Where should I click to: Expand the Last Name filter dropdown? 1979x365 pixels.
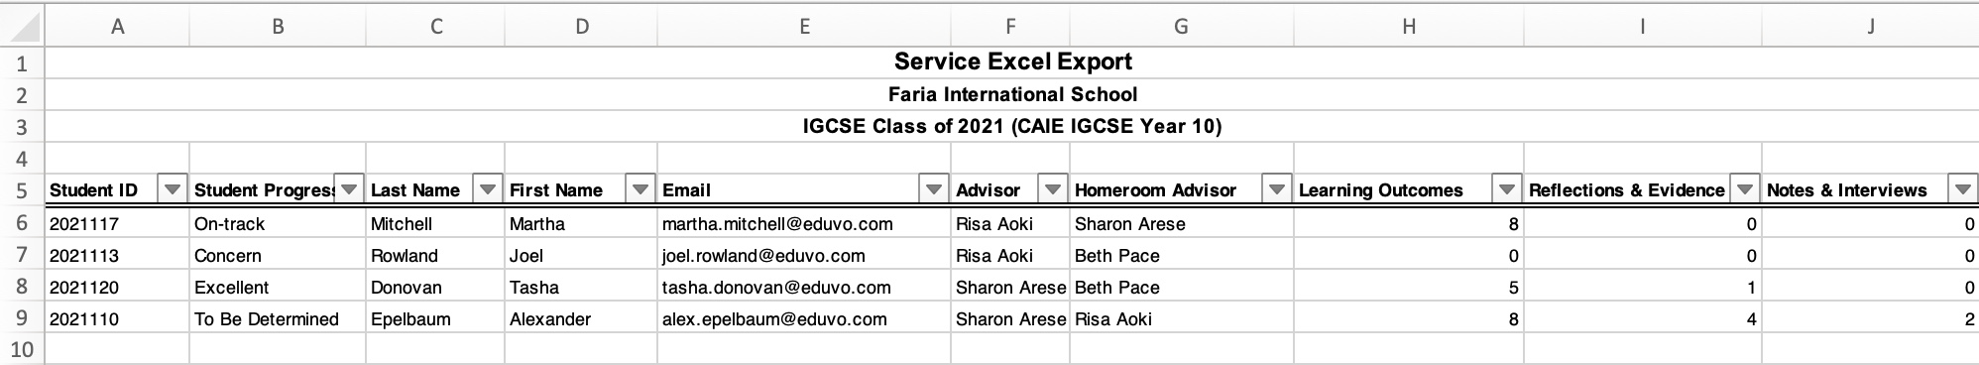click(x=488, y=189)
